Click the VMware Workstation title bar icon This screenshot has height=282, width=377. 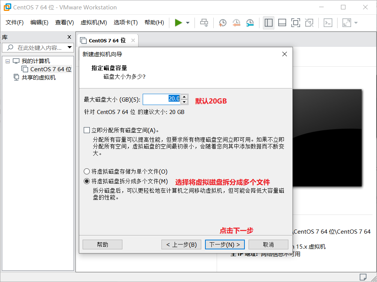(8, 7)
